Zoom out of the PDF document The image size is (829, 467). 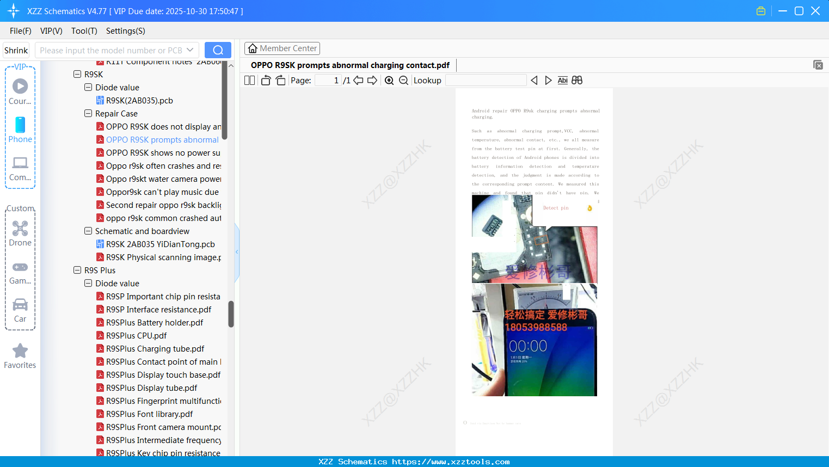[x=403, y=81]
